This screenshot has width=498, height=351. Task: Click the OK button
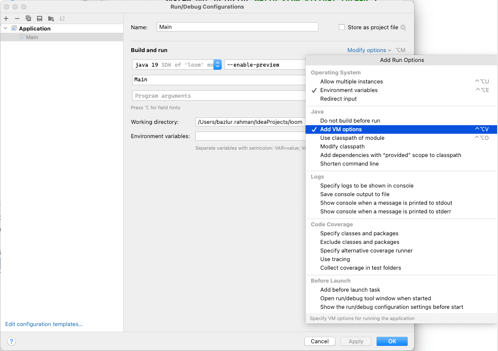tap(392, 341)
